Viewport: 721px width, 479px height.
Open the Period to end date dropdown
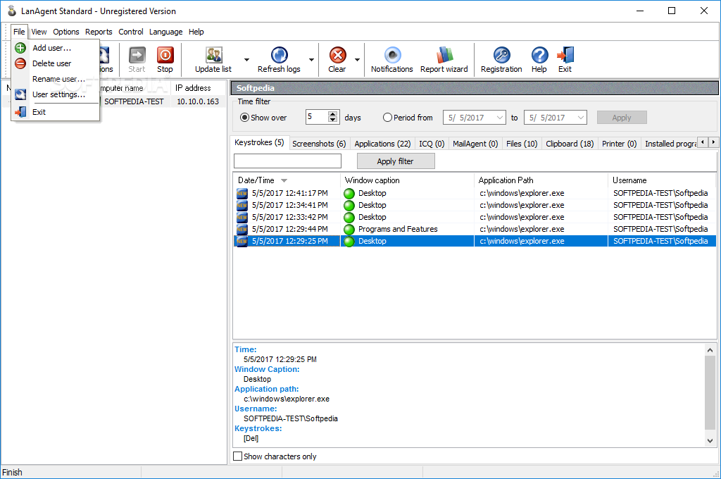pyautogui.click(x=581, y=118)
